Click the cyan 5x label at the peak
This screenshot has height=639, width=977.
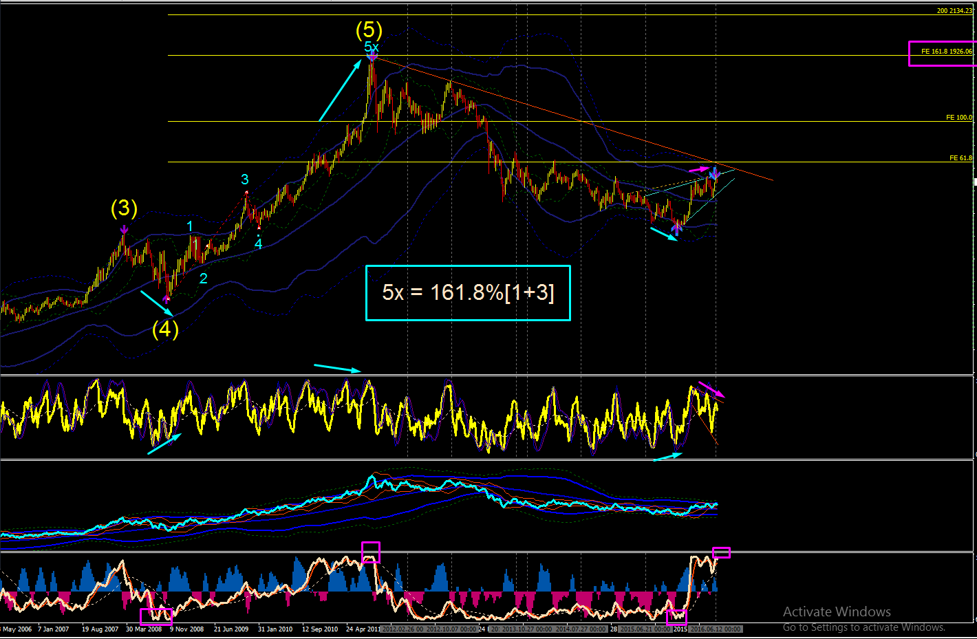(372, 47)
